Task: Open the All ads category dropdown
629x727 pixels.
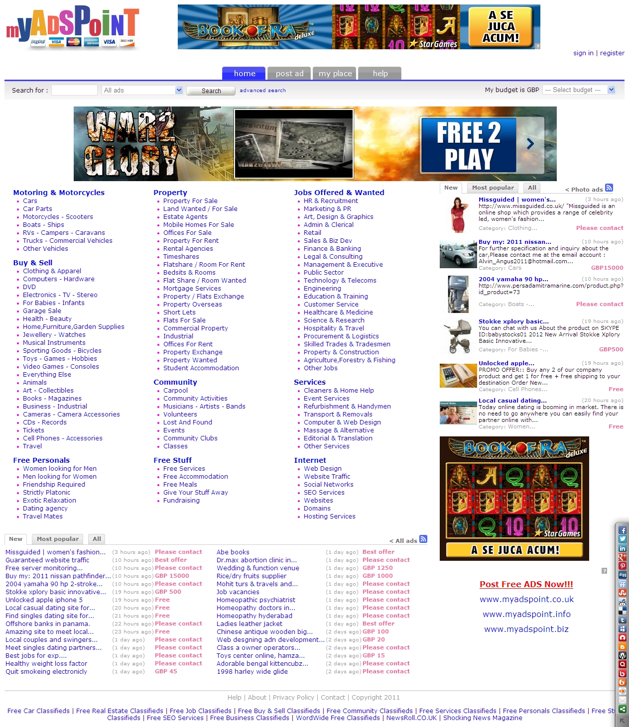Action: (x=142, y=90)
